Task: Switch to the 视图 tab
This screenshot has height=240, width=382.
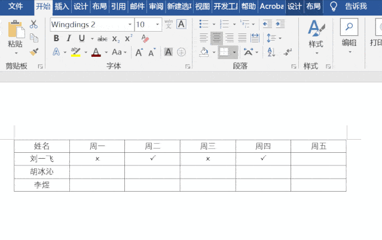Action: pyautogui.click(x=202, y=6)
